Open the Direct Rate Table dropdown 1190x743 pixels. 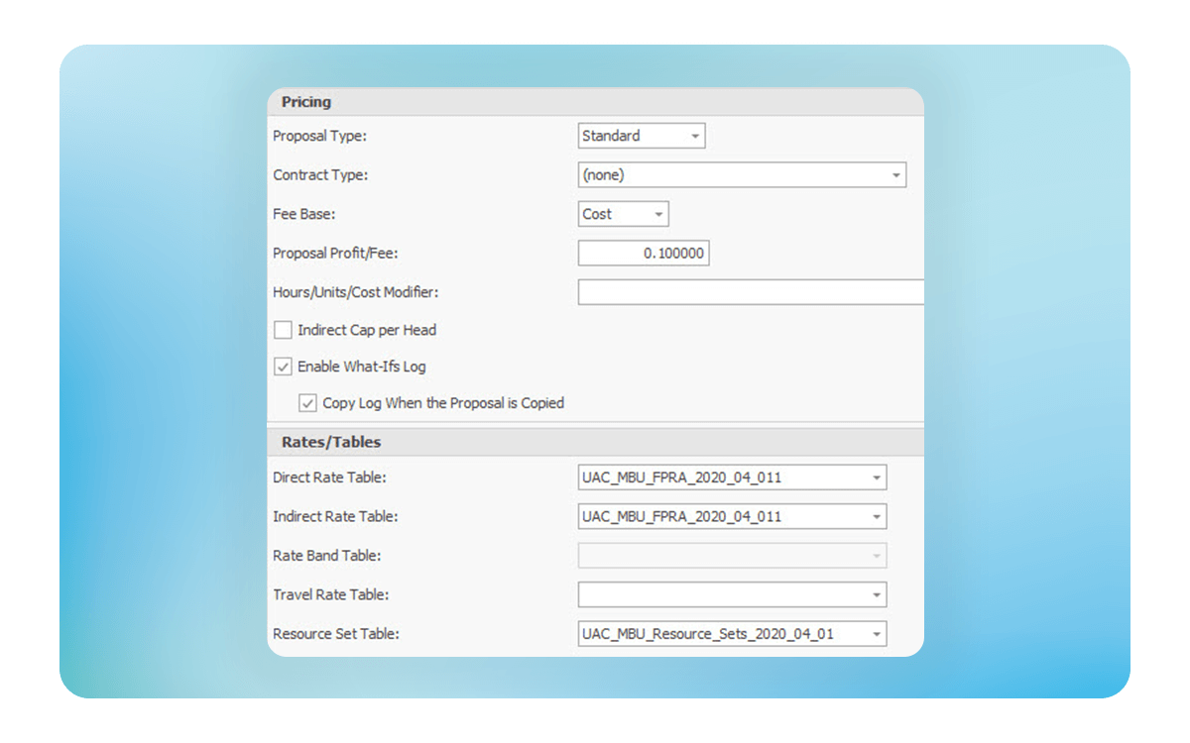876,478
